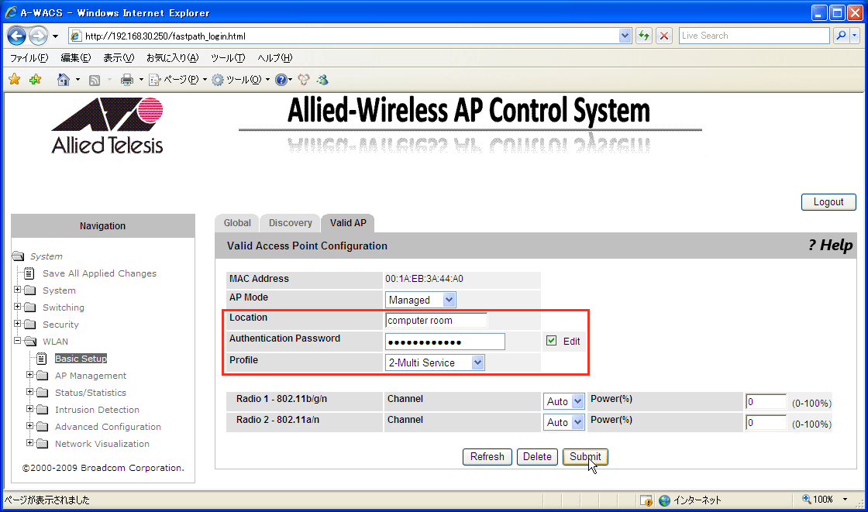Viewport: 868px width, 512px height.
Task: Open the AP Mode dropdown
Action: point(421,300)
